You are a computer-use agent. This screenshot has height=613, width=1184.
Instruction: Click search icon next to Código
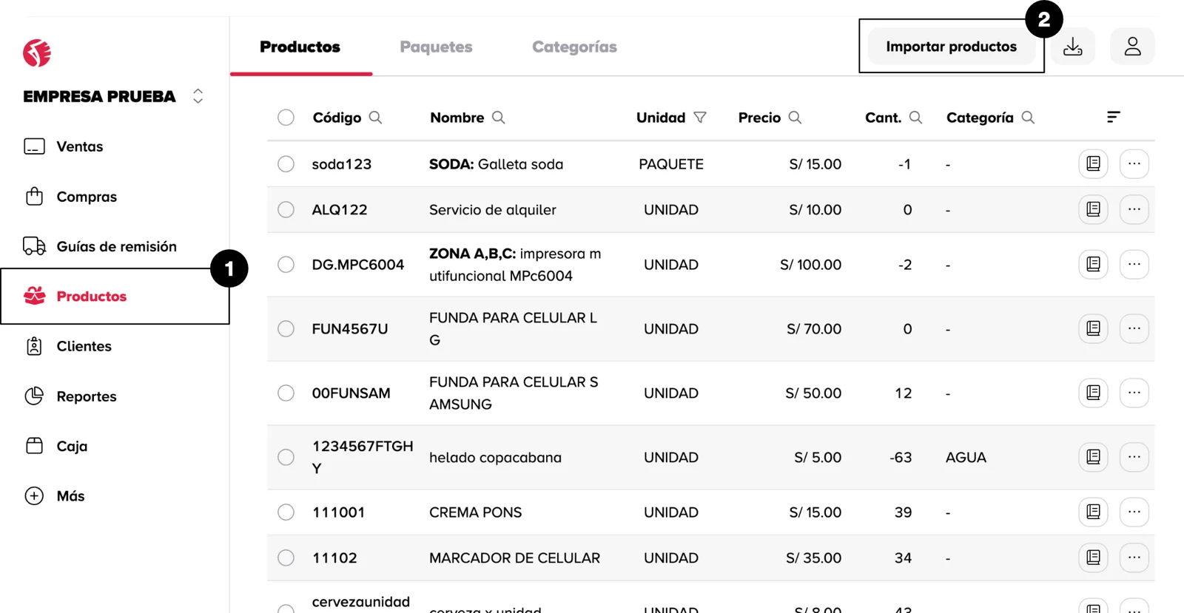(375, 118)
